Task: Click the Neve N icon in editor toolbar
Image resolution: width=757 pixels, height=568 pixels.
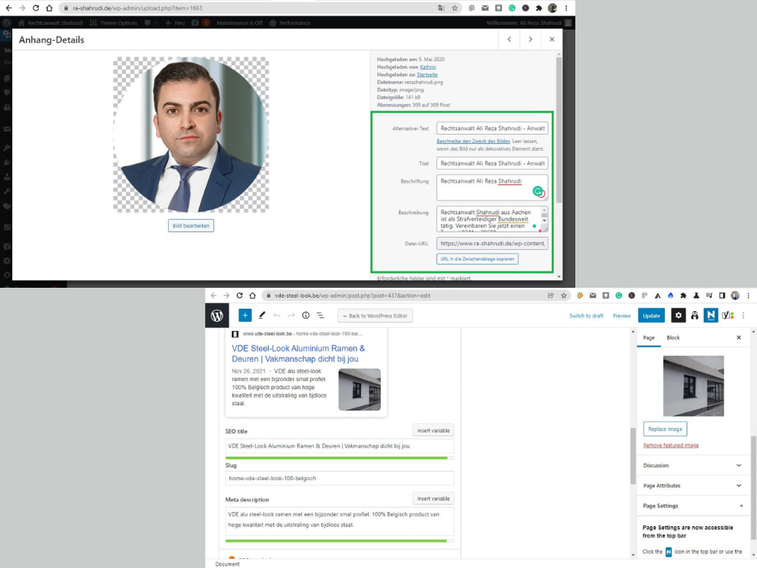Action: point(711,315)
